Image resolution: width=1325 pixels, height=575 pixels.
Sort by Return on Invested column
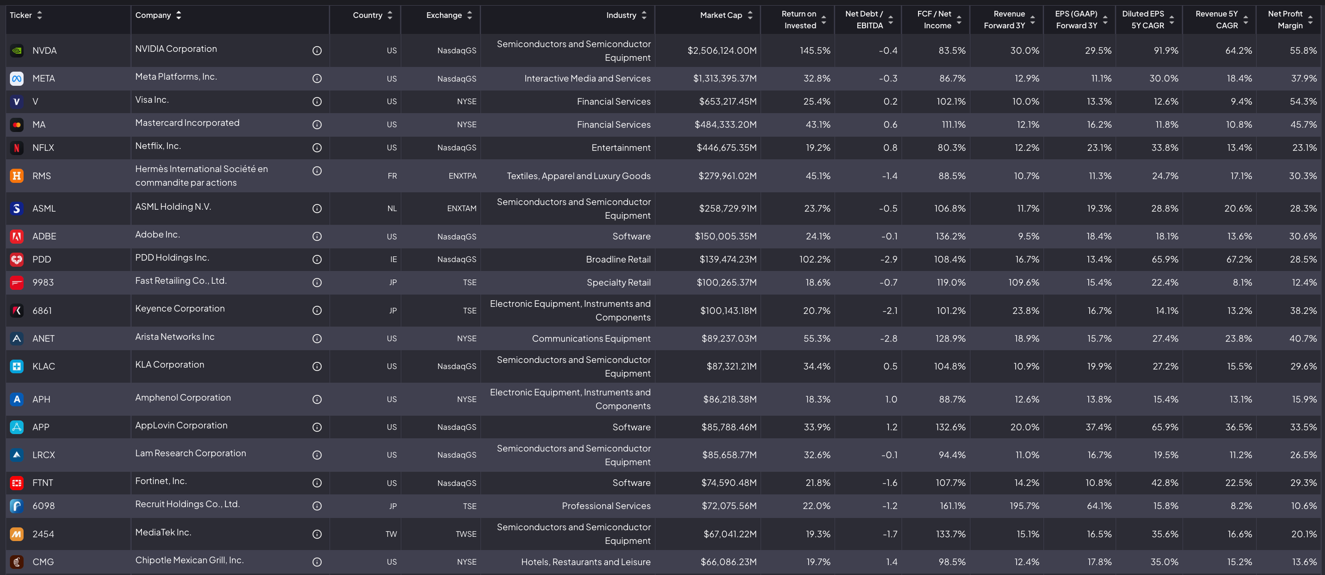(823, 19)
